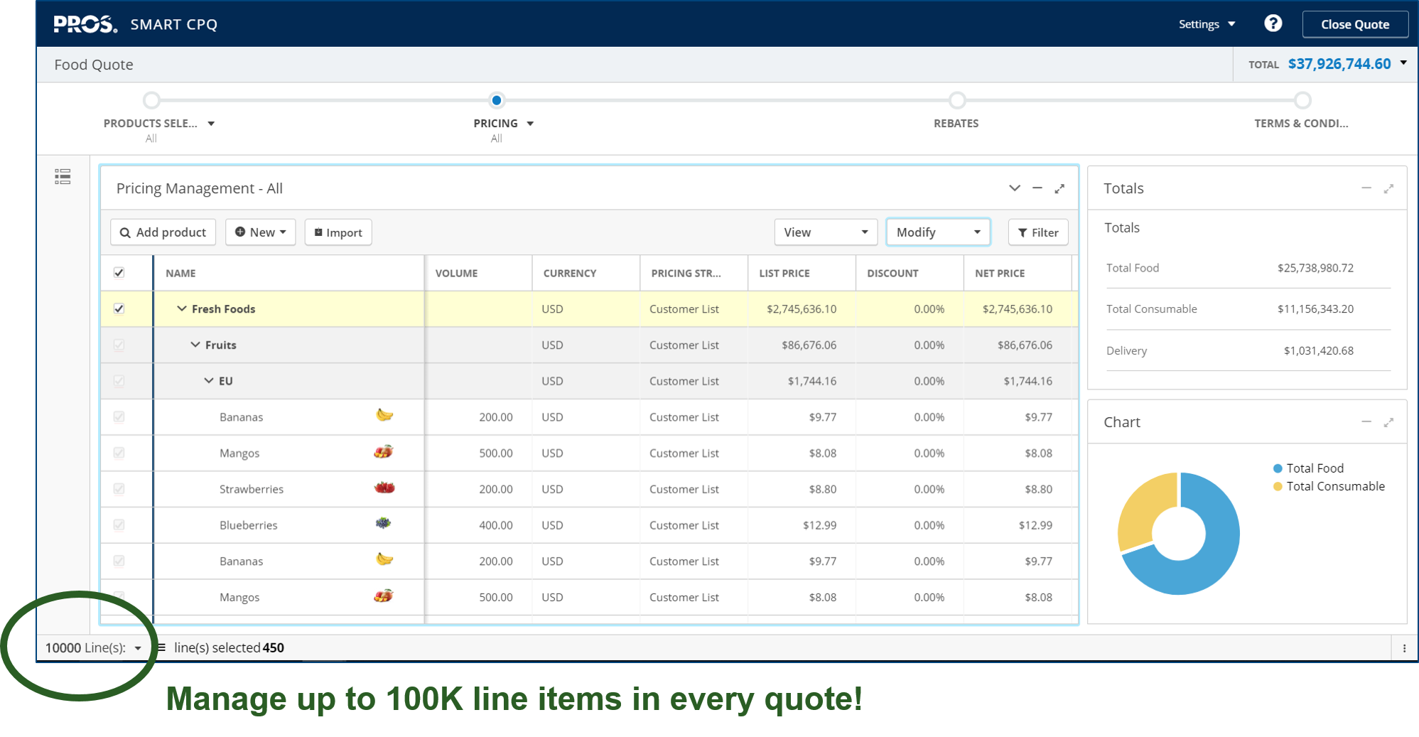
Task: Collapse the Fruits tree group
Action: [x=195, y=345]
